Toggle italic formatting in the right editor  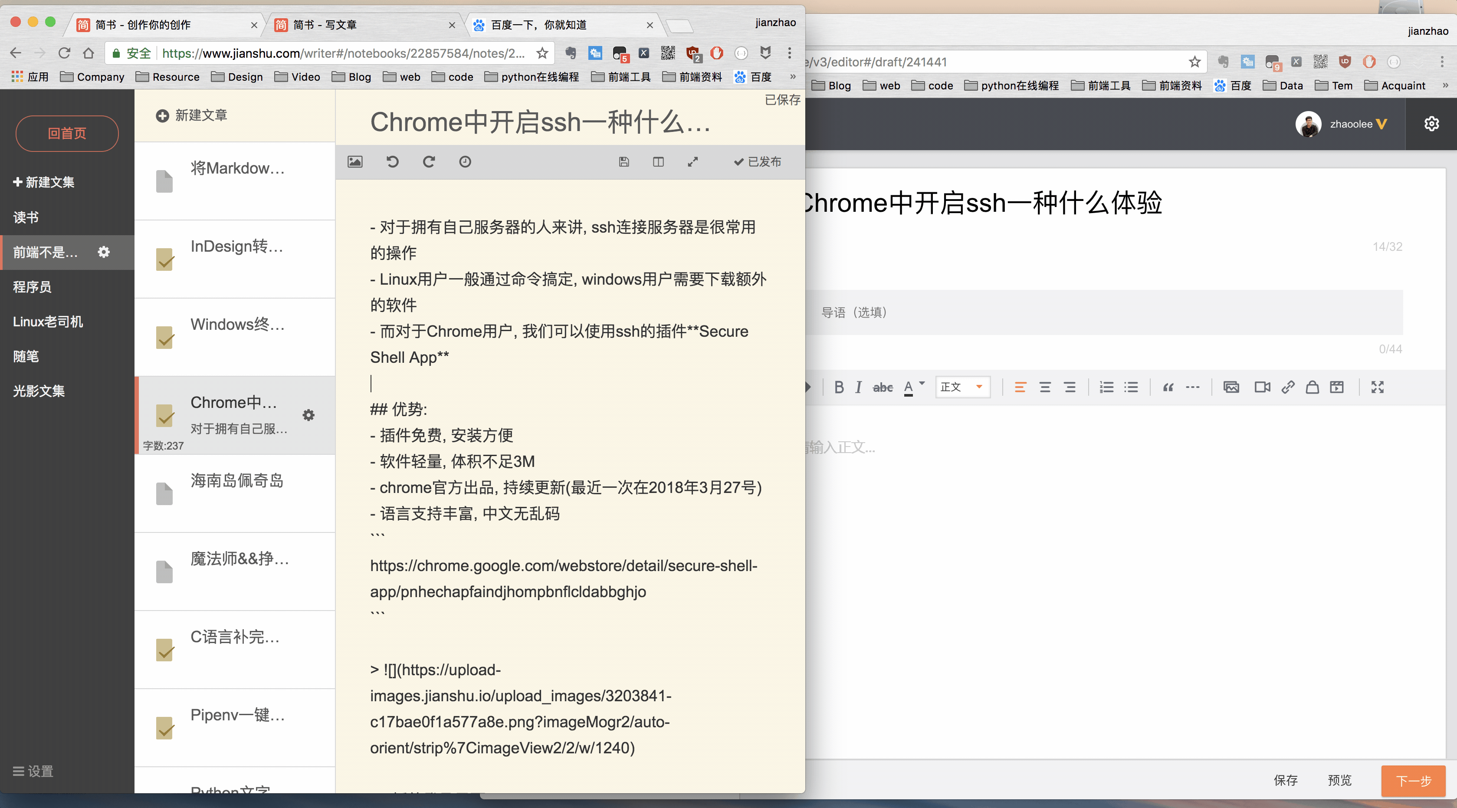(x=859, y=388)
